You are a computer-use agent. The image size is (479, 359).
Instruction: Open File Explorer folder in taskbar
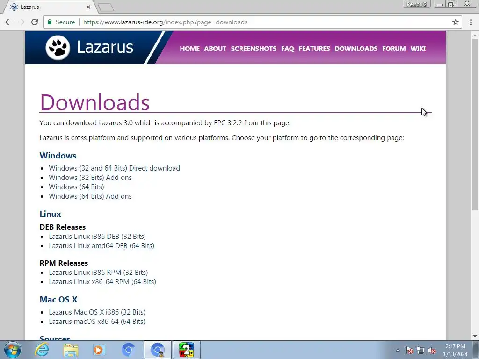pyautogui.click(x=71, y=350)
